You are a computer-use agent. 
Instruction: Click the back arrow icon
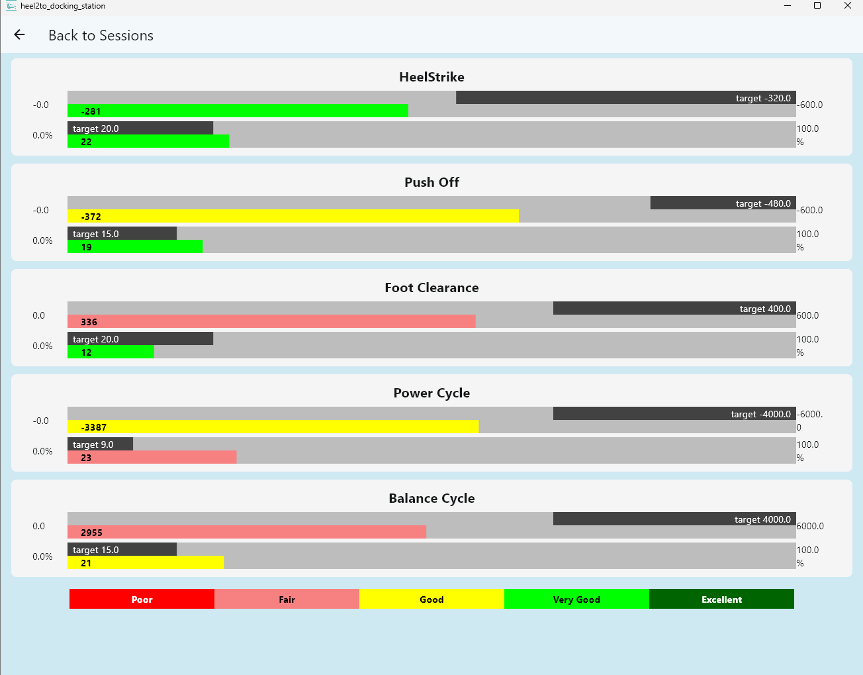[19, 35]
